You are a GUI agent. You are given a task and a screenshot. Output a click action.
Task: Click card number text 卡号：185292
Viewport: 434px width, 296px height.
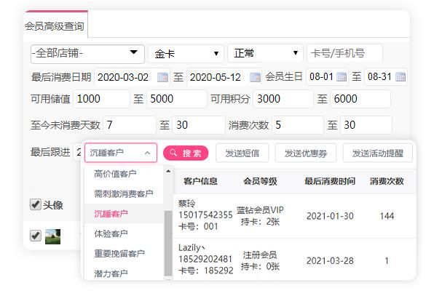click(205, 271)
